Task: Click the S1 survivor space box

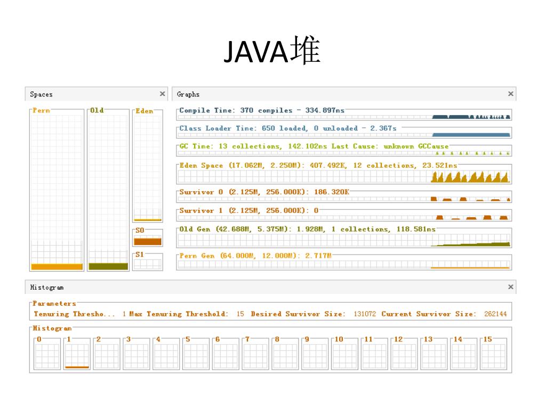Action: [x=148, y=262]
